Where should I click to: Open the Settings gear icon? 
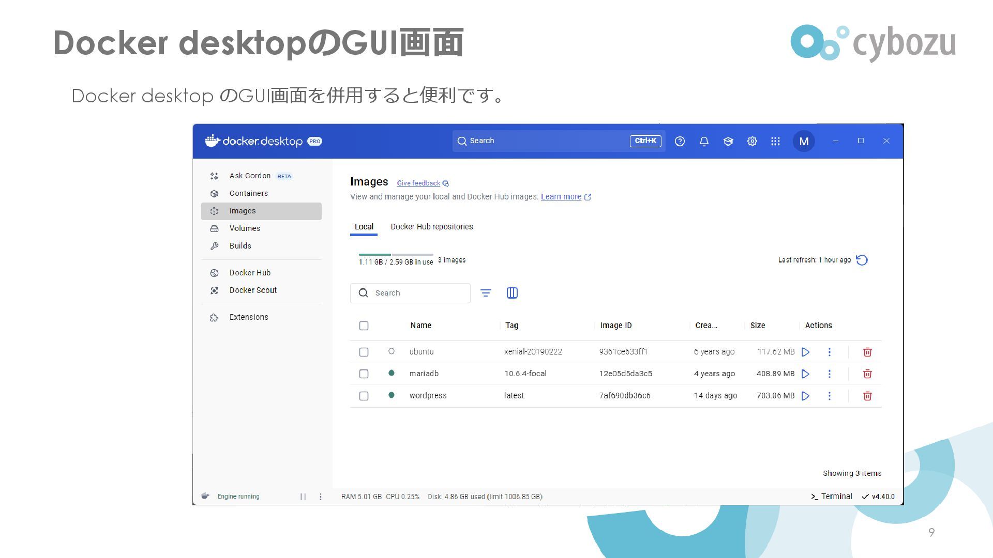tap(752, 141)
